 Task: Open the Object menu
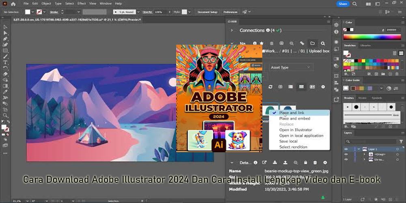46,4
